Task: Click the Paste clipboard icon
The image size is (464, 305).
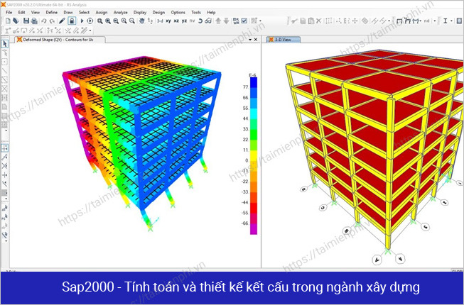Action: [311, 21]
